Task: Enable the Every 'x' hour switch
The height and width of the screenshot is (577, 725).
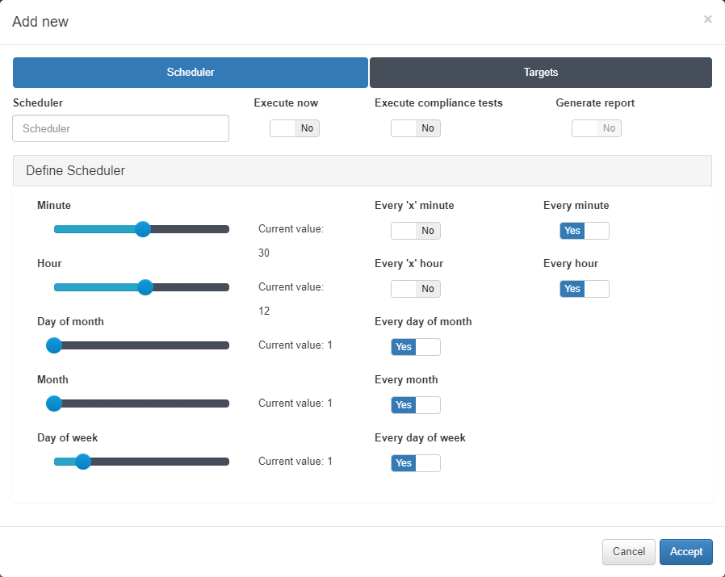Action: [416, 289]
